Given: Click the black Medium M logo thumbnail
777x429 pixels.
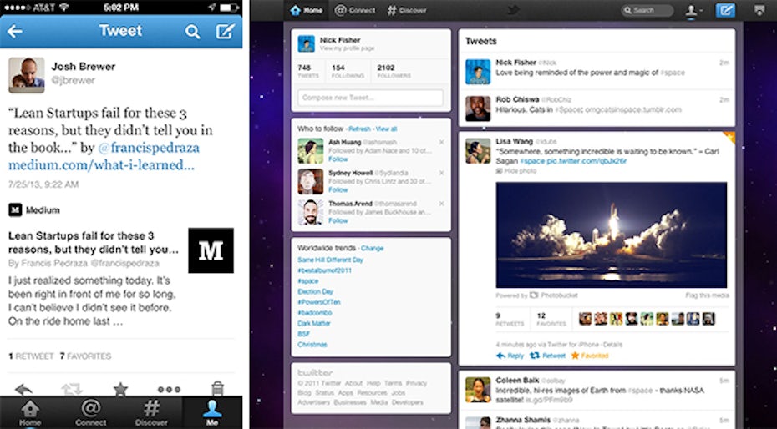Looking at the screenshot, I should 211,250.
